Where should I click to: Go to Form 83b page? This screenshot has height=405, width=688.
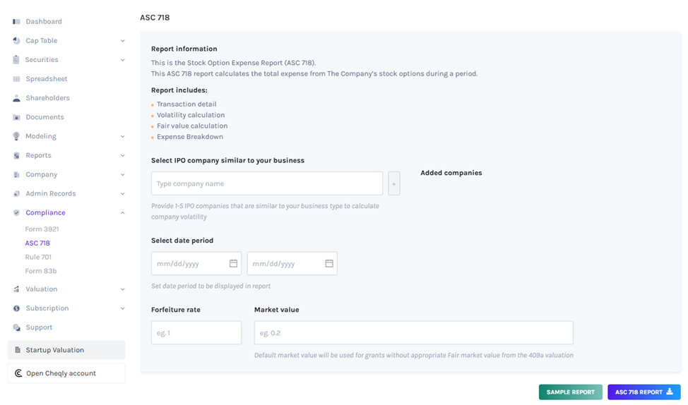point(41,271)
